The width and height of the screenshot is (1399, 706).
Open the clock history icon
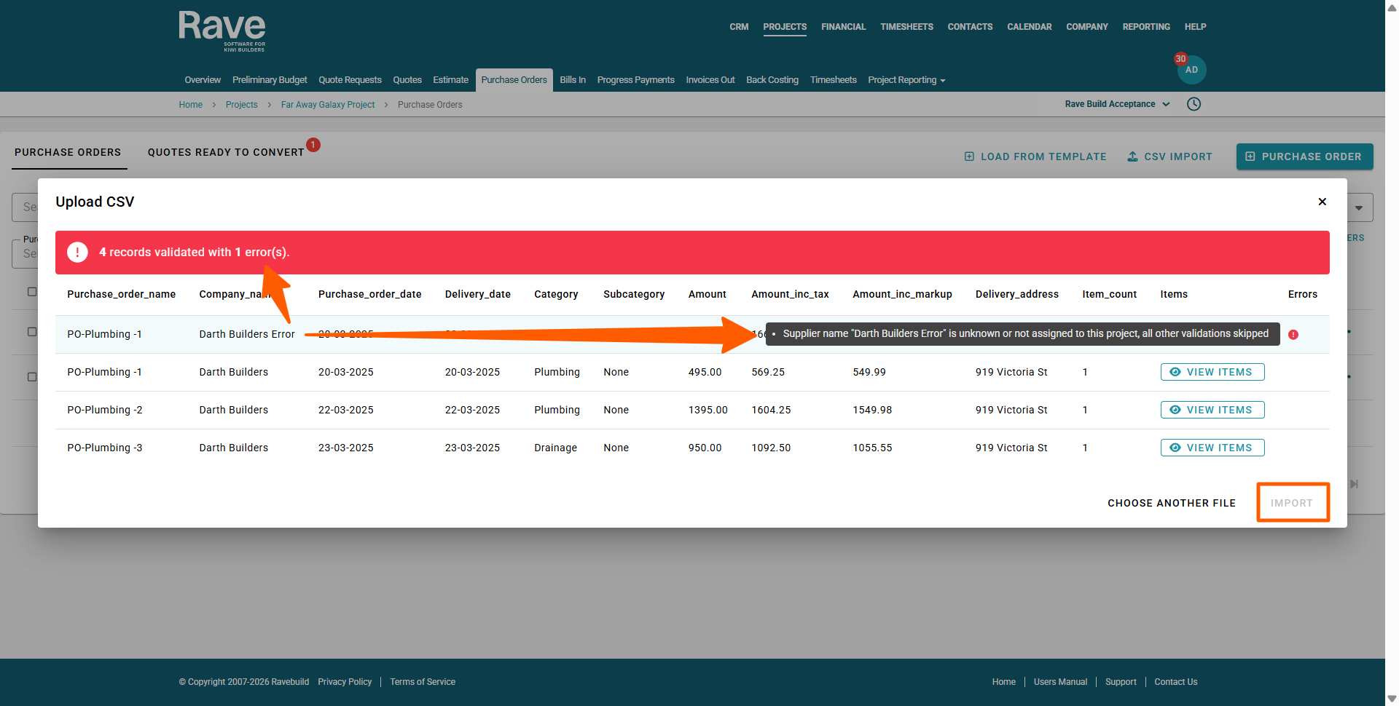pos(1194,104)
